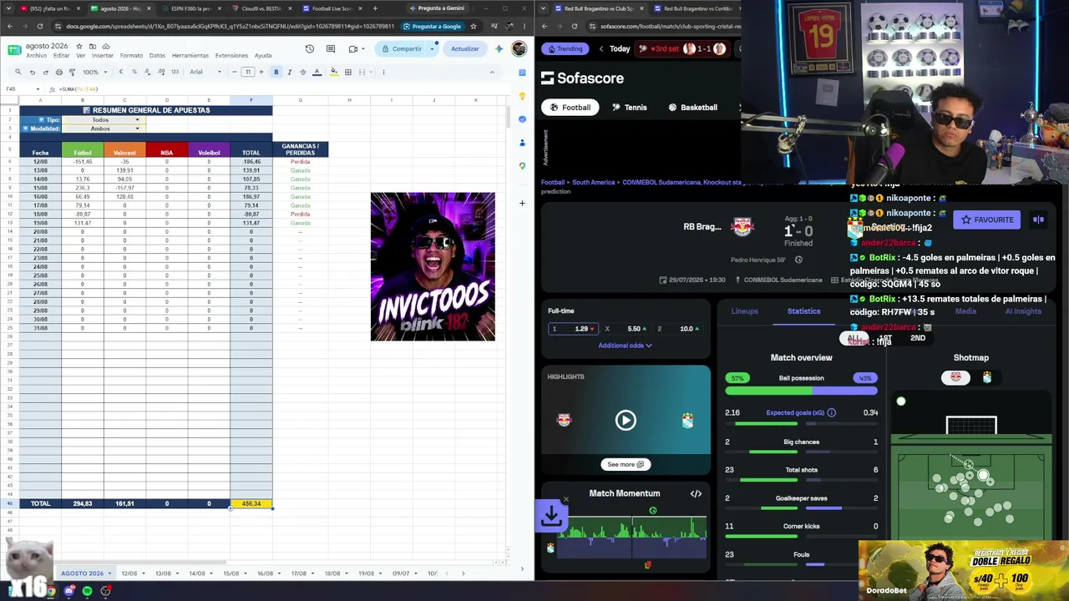This screenshot has width=1069, height=601.
Task: Click the See more highlights button
Action: click(626, 464)
